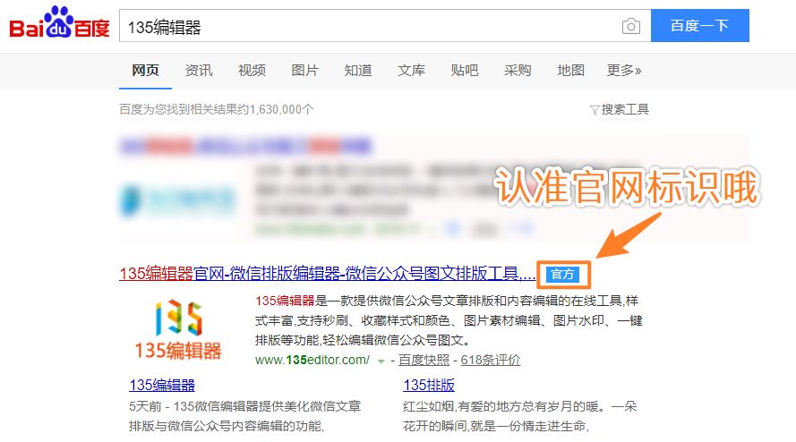796x442 pixels.
Task: Open the www.135editor.com/ URL
Action: click(312, 360)
